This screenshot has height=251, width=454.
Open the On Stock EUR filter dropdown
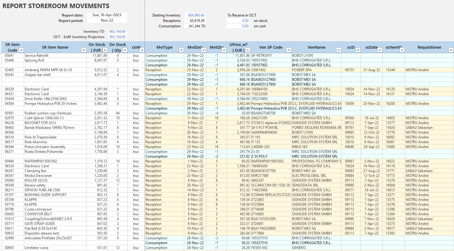[x=105, y=50]
